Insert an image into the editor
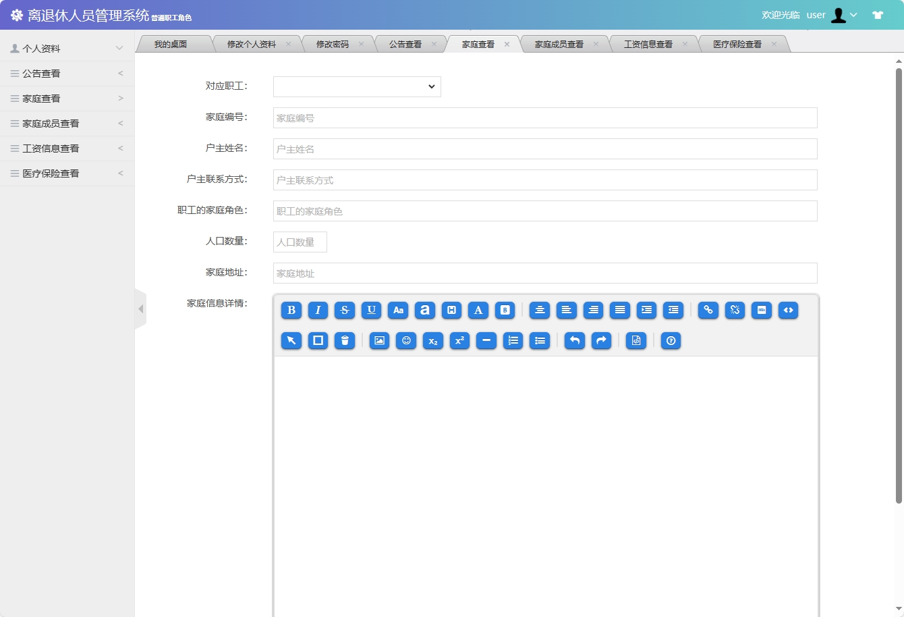 click(380, 341)
